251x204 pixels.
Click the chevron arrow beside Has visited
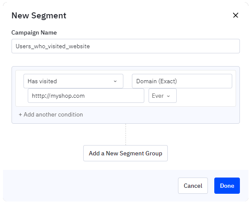pyautogui.click(x=115, y=81)
